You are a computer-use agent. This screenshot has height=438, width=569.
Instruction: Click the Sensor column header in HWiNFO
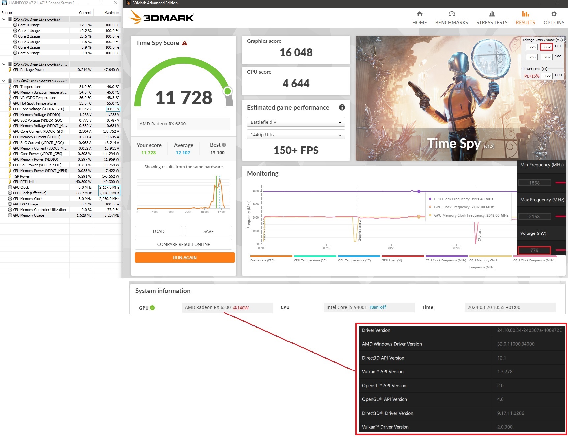(34, 13)
